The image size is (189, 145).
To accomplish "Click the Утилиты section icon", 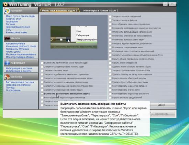I will click(7, 38).
